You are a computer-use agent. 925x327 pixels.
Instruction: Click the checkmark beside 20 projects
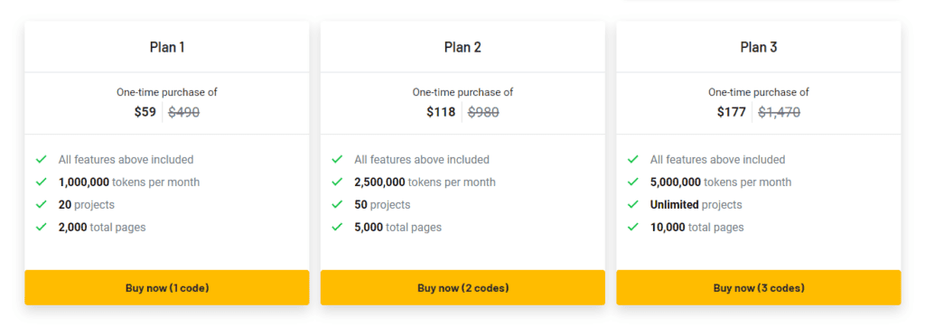tap(42, 204)
